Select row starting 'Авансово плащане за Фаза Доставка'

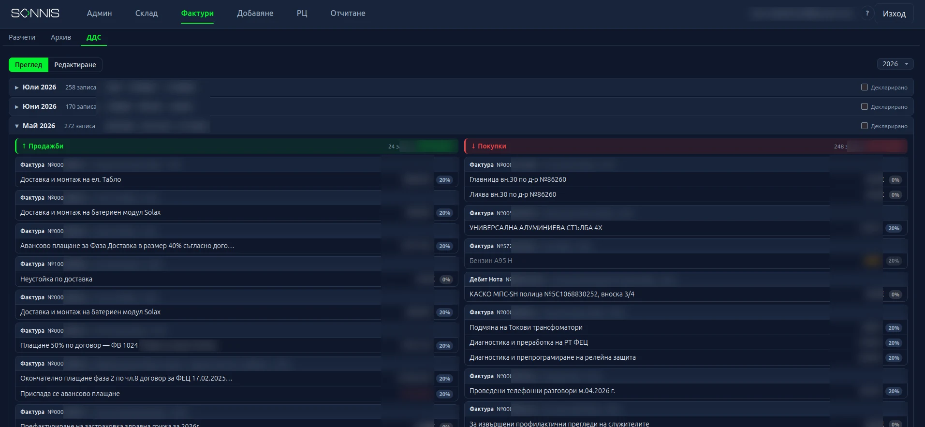pos(236,246)
